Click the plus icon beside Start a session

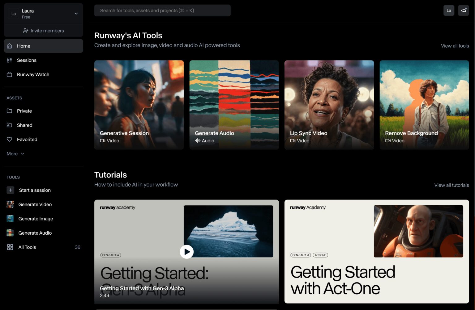pyautogui.click(x=10, y=190)
